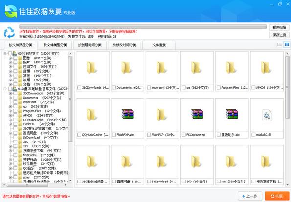Select the msdia80.dll file icon
Image resolution: width=291 pixels, height=202 pixels.
pos(267,115)
